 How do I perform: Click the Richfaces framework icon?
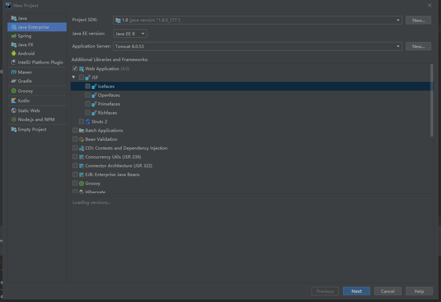[94, 113]
